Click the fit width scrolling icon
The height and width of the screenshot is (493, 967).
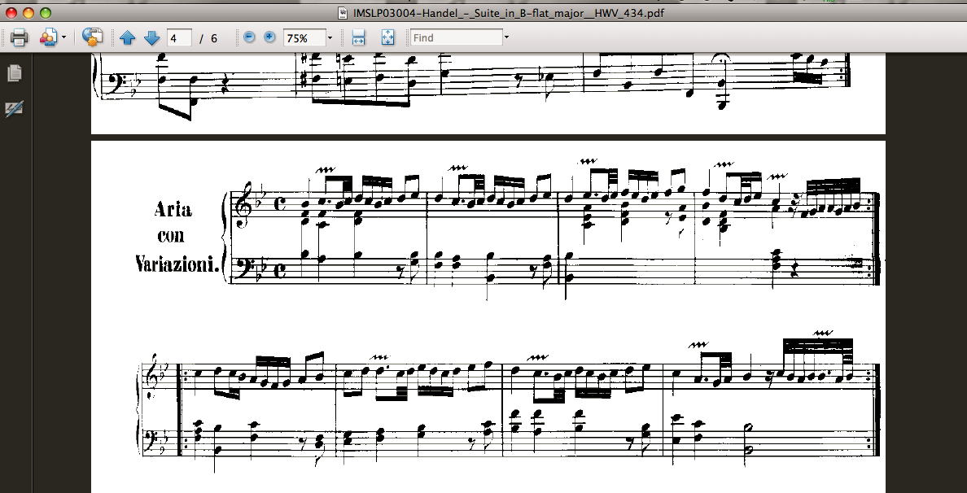tap(359, 37)
